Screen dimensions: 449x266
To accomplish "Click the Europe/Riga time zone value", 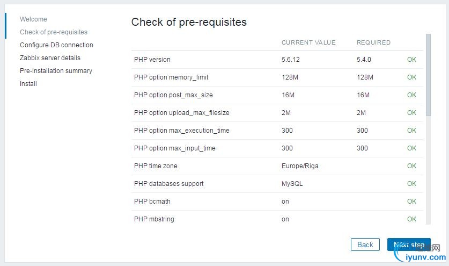I will 300,166.
